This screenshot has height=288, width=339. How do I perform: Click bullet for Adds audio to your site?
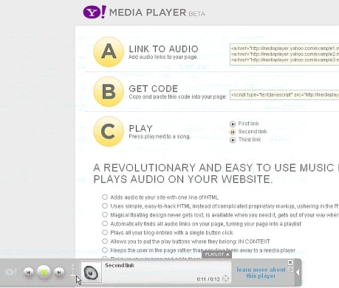pyautogui.click(x=105, y=197)
